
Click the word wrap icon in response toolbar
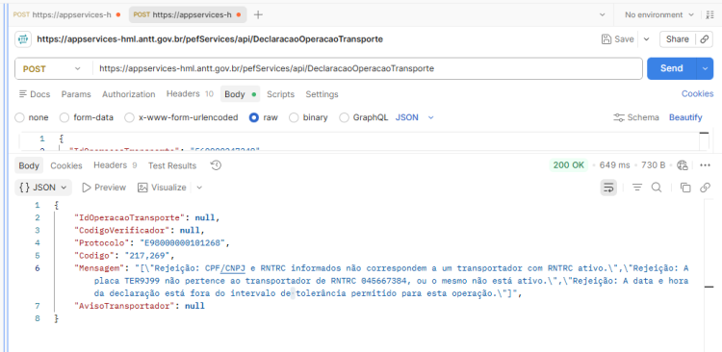[x=608, y=188]
